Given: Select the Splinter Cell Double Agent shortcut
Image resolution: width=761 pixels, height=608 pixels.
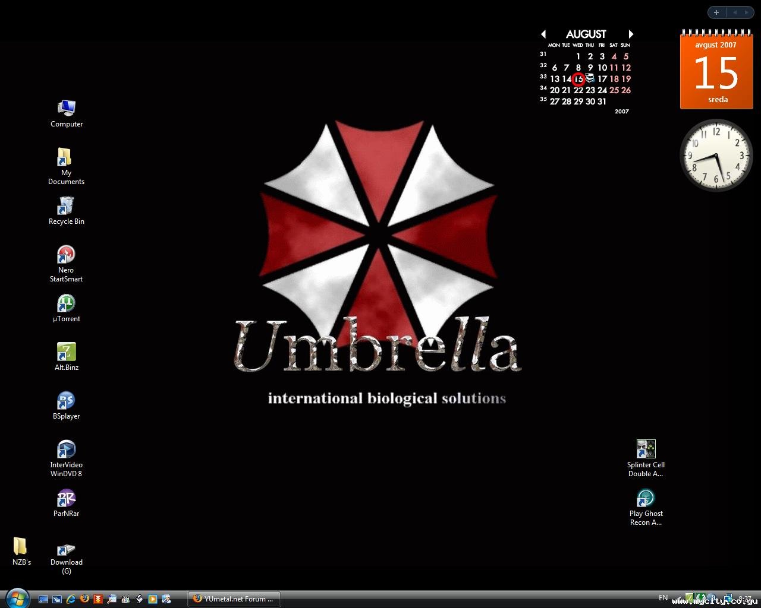Looking at the screenshot, I should coord(646,458).
